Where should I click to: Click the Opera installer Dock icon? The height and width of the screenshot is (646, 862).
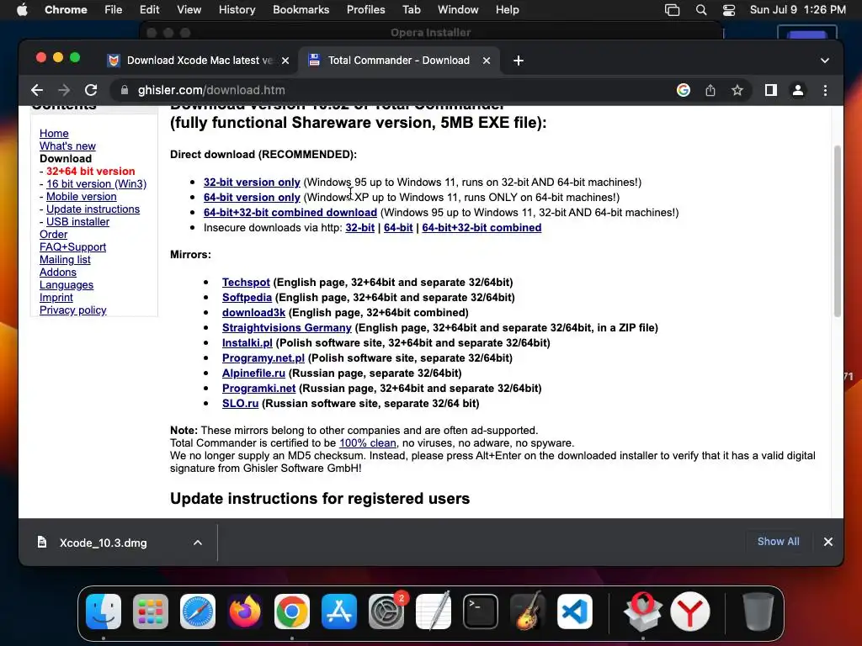pos(642,612)
